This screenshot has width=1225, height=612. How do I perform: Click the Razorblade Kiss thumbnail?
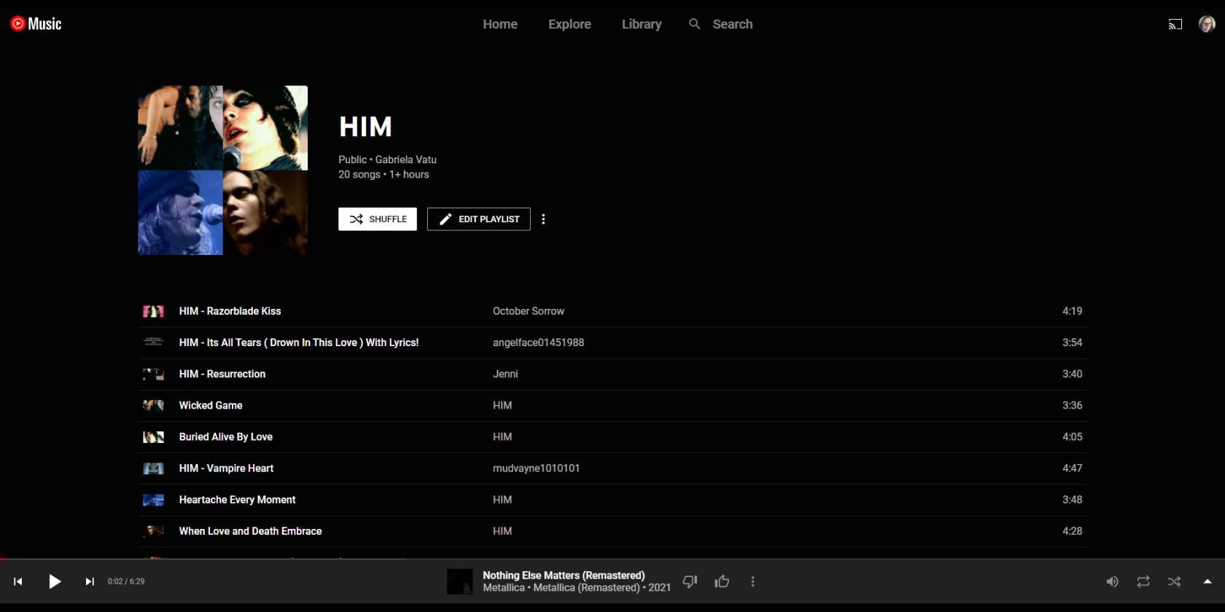[x=153, y=311]
